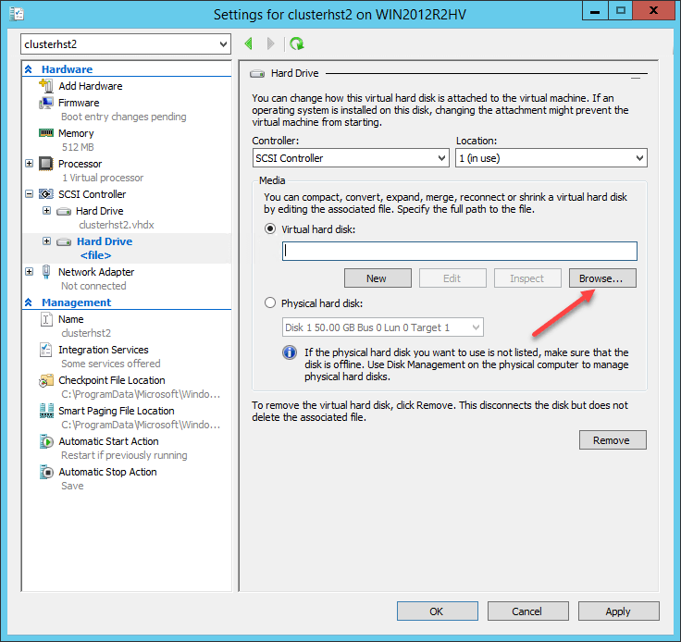Open the SCSI Controller dropdown under Controller
Image resolution: width=681 pixels, height=642 pixels.
pyautogui.click(x=351, y=158)
